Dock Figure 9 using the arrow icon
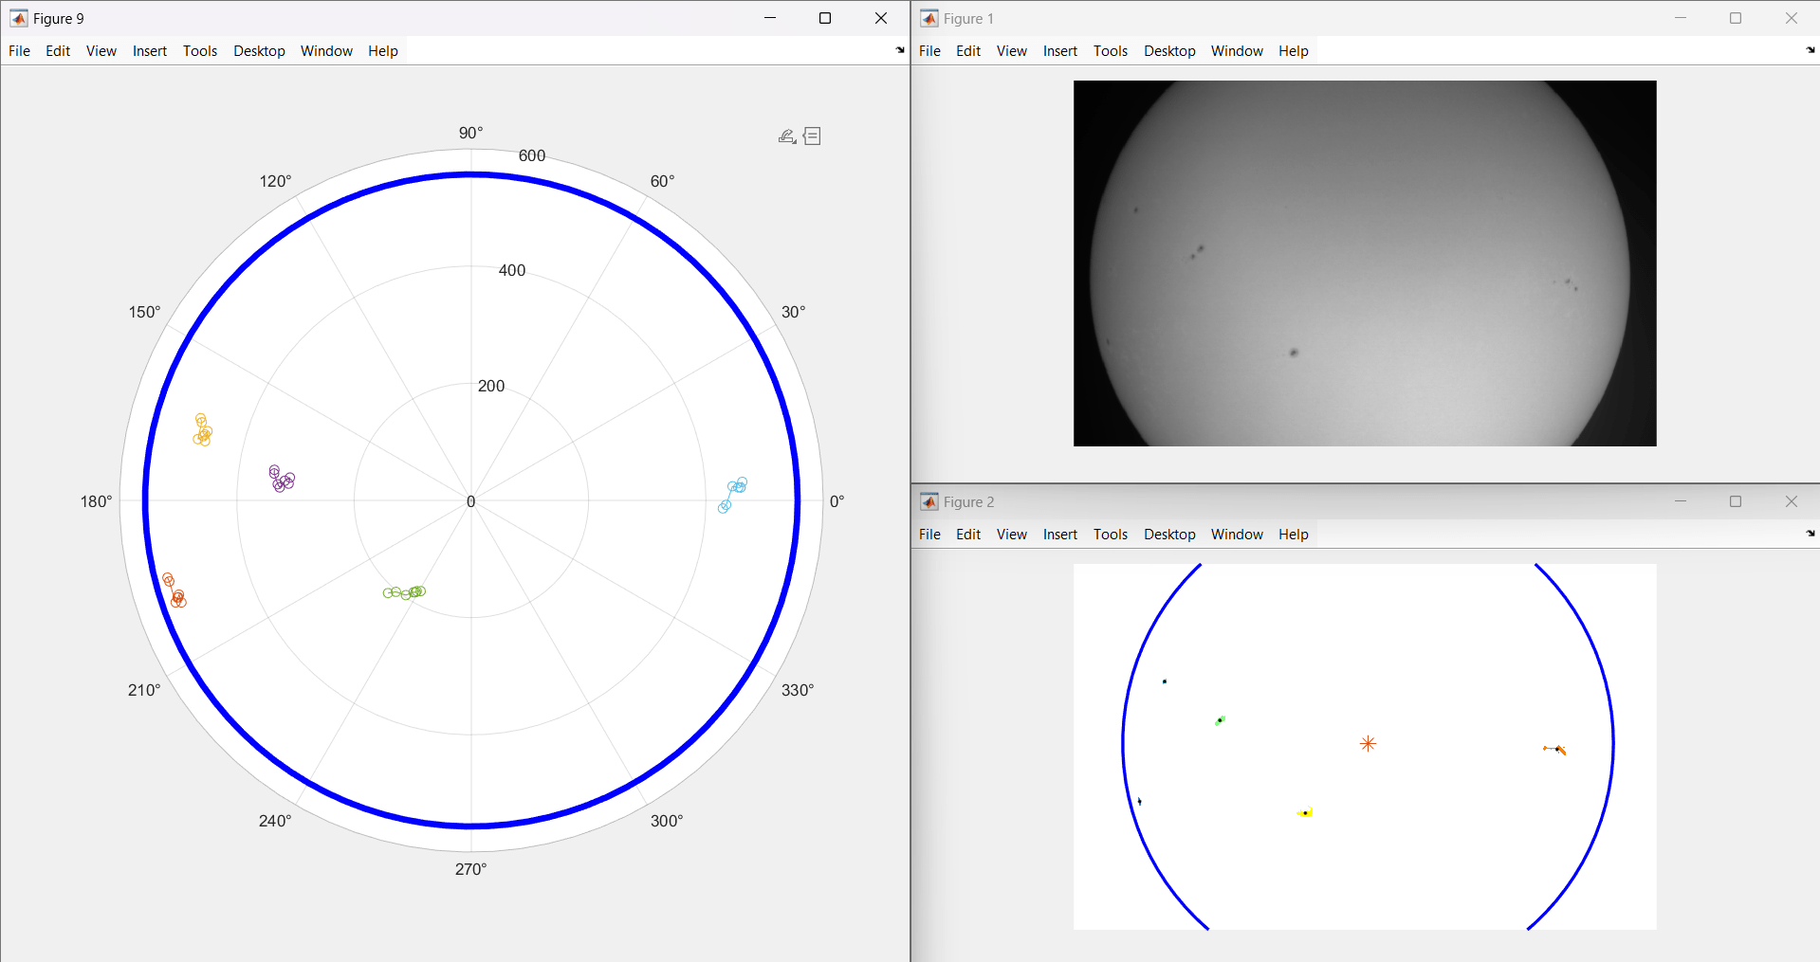The width and height of the screenshot is (1820, 962). (899, 50)
